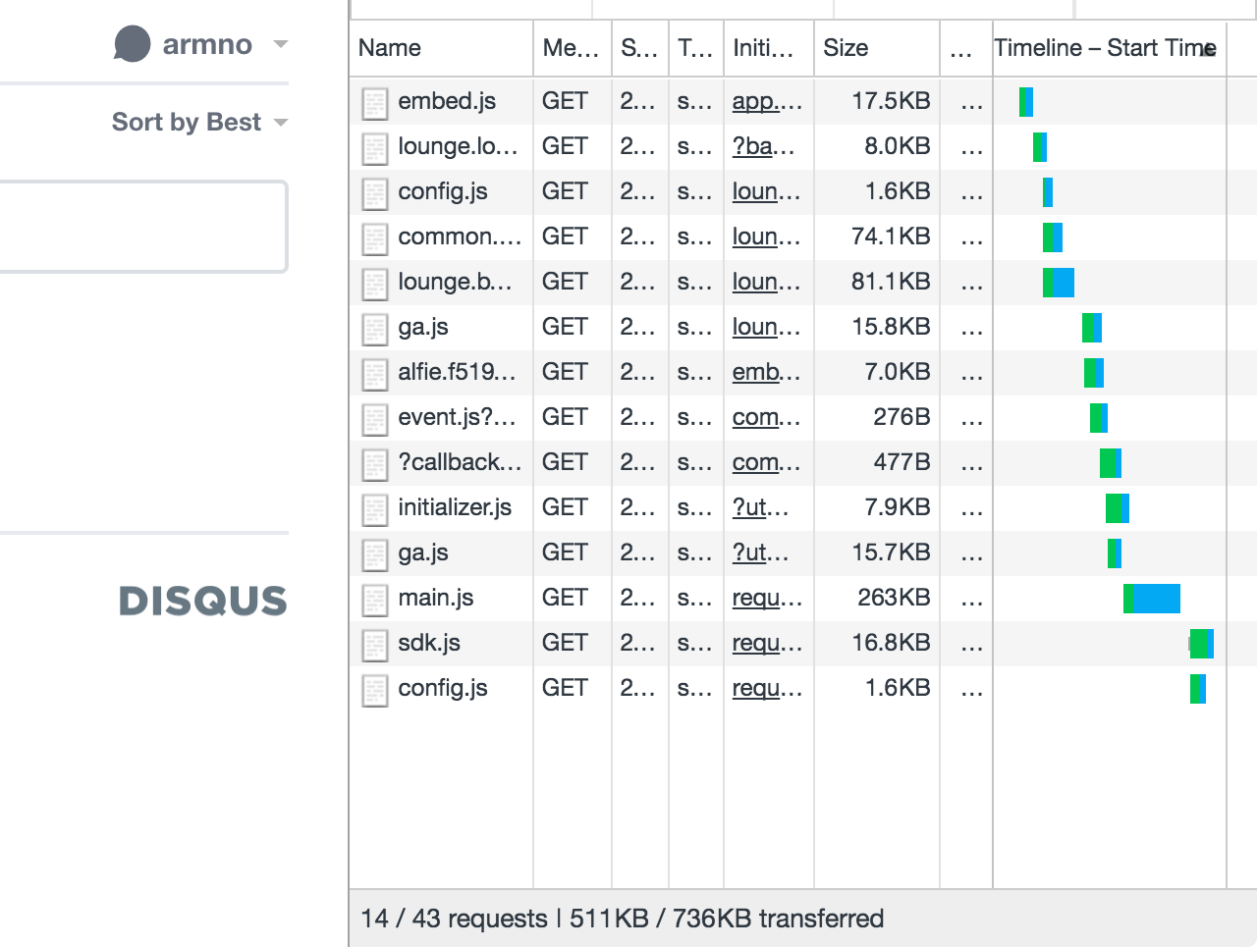Sort by Size column header
This screenshot has width=1257, height=947.
(876, 48)
